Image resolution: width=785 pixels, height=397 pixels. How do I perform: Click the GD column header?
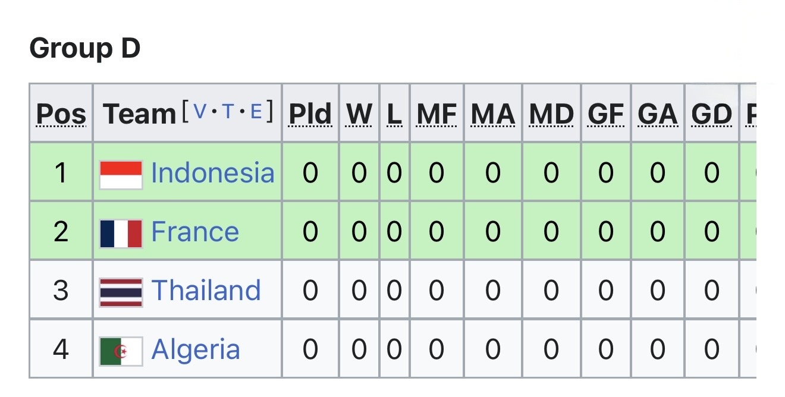pos(711,114)
